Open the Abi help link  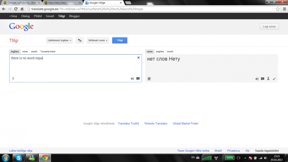pos(247,151)
